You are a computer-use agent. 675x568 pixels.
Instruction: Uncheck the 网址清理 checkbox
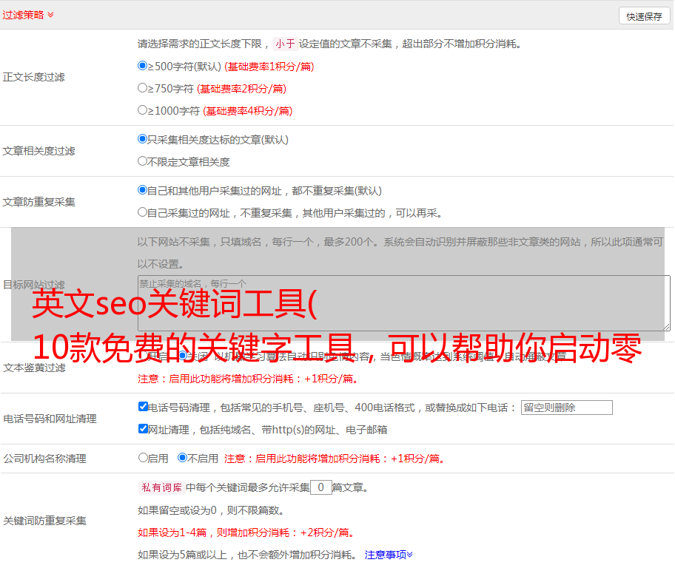point(144,429)
